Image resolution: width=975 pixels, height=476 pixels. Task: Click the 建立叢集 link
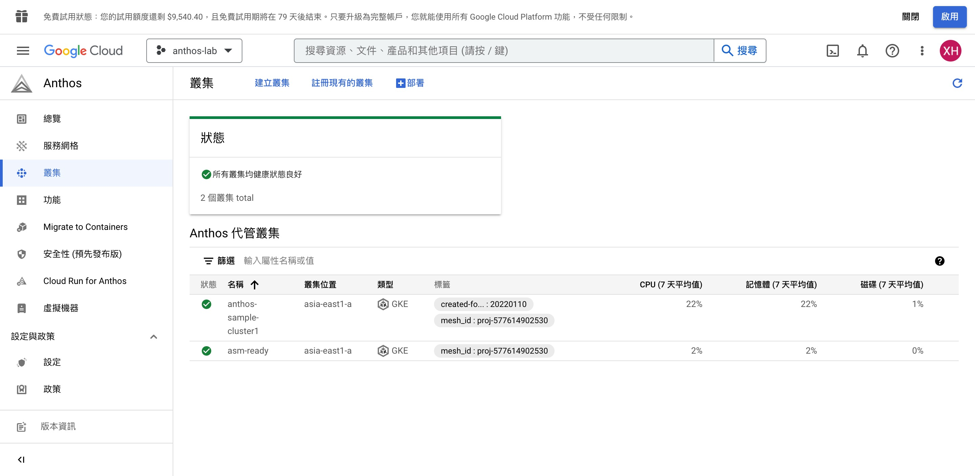click(272, 83)
